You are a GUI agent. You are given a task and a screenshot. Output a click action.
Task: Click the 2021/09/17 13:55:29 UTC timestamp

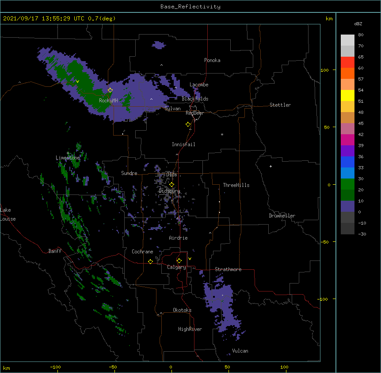43,19
